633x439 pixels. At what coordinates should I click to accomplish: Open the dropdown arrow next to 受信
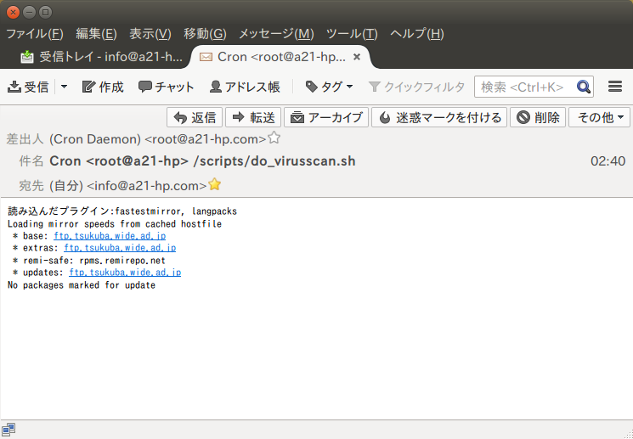click(64, 87)
